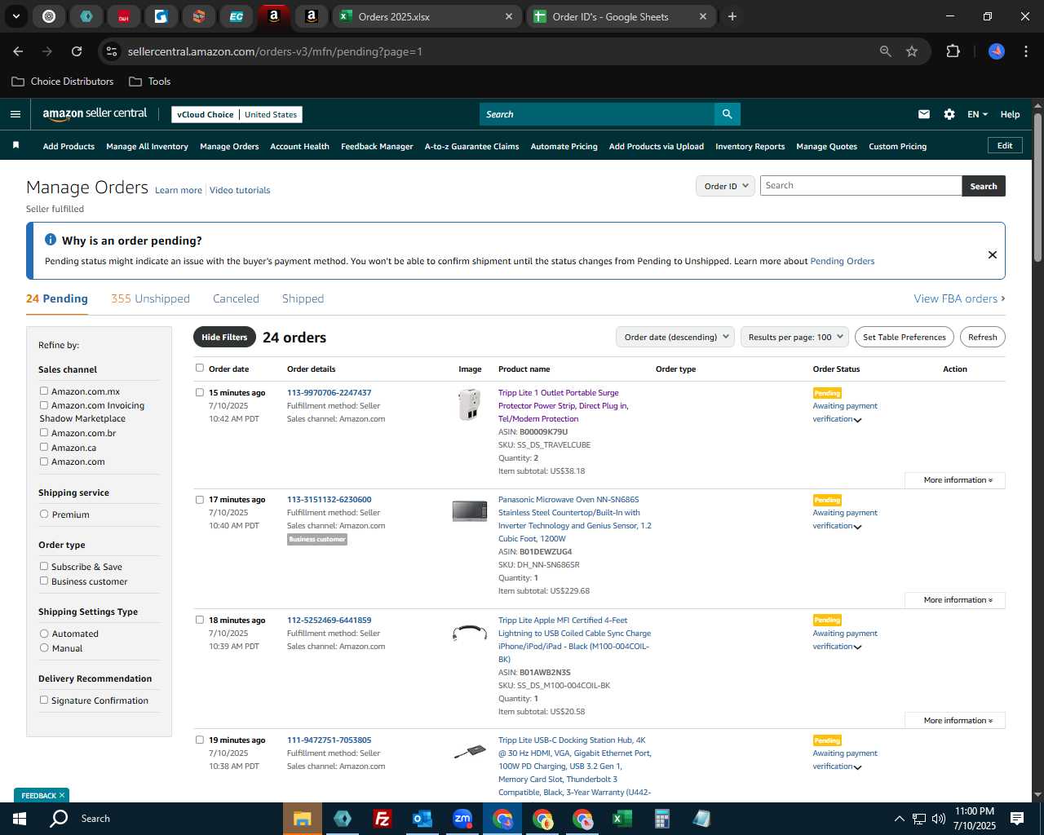Open order link 113-3151132-6230600
This screenshot has height=835, width=1044.
329,500
